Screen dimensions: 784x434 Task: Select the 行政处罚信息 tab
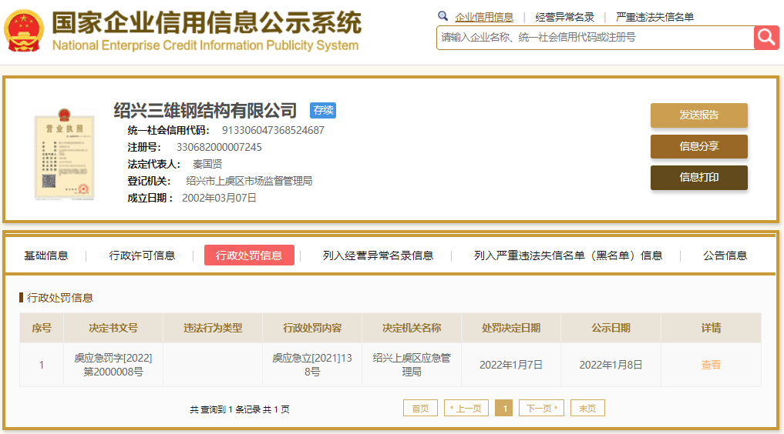pyautogui.click(x=249, y=255)
